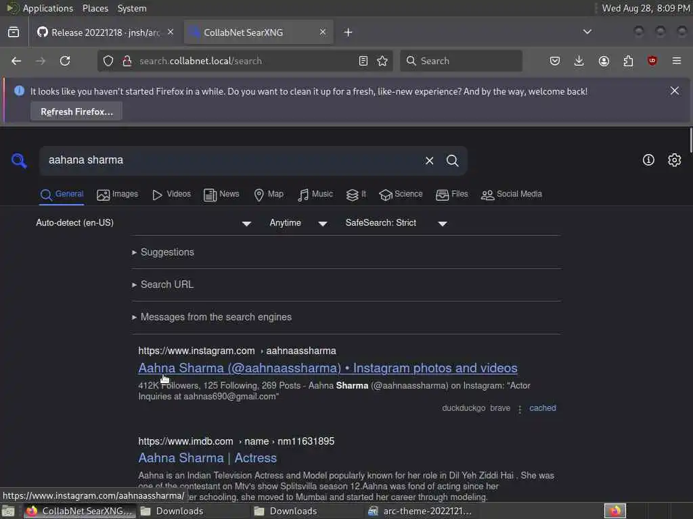The image size is (693, 519).
Task: Click page vertical scrollbar thumb
Action: (691, 141)
